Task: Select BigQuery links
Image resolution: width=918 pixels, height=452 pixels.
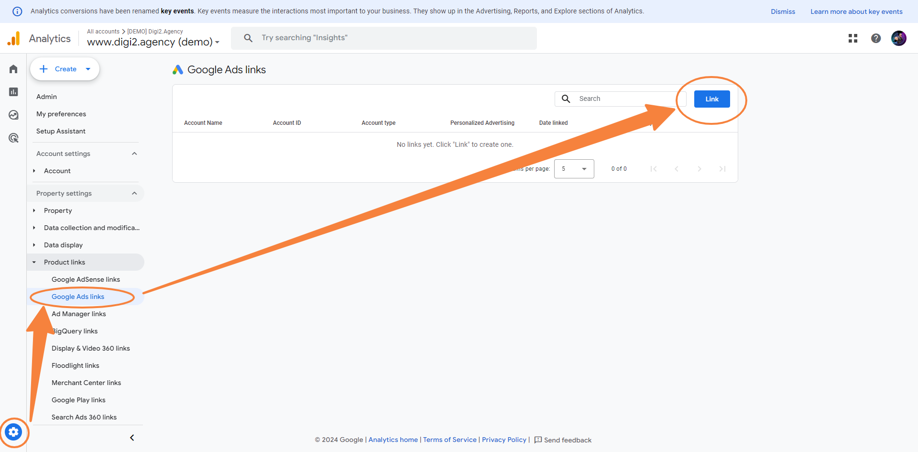Action: [x=75, y=331]
